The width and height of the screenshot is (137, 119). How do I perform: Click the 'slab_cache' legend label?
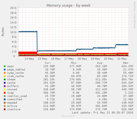pos(15,76)
